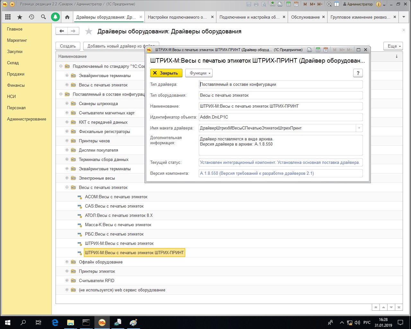Open Windows Task View
Screen dimensions: 411x329
(38, 322)
